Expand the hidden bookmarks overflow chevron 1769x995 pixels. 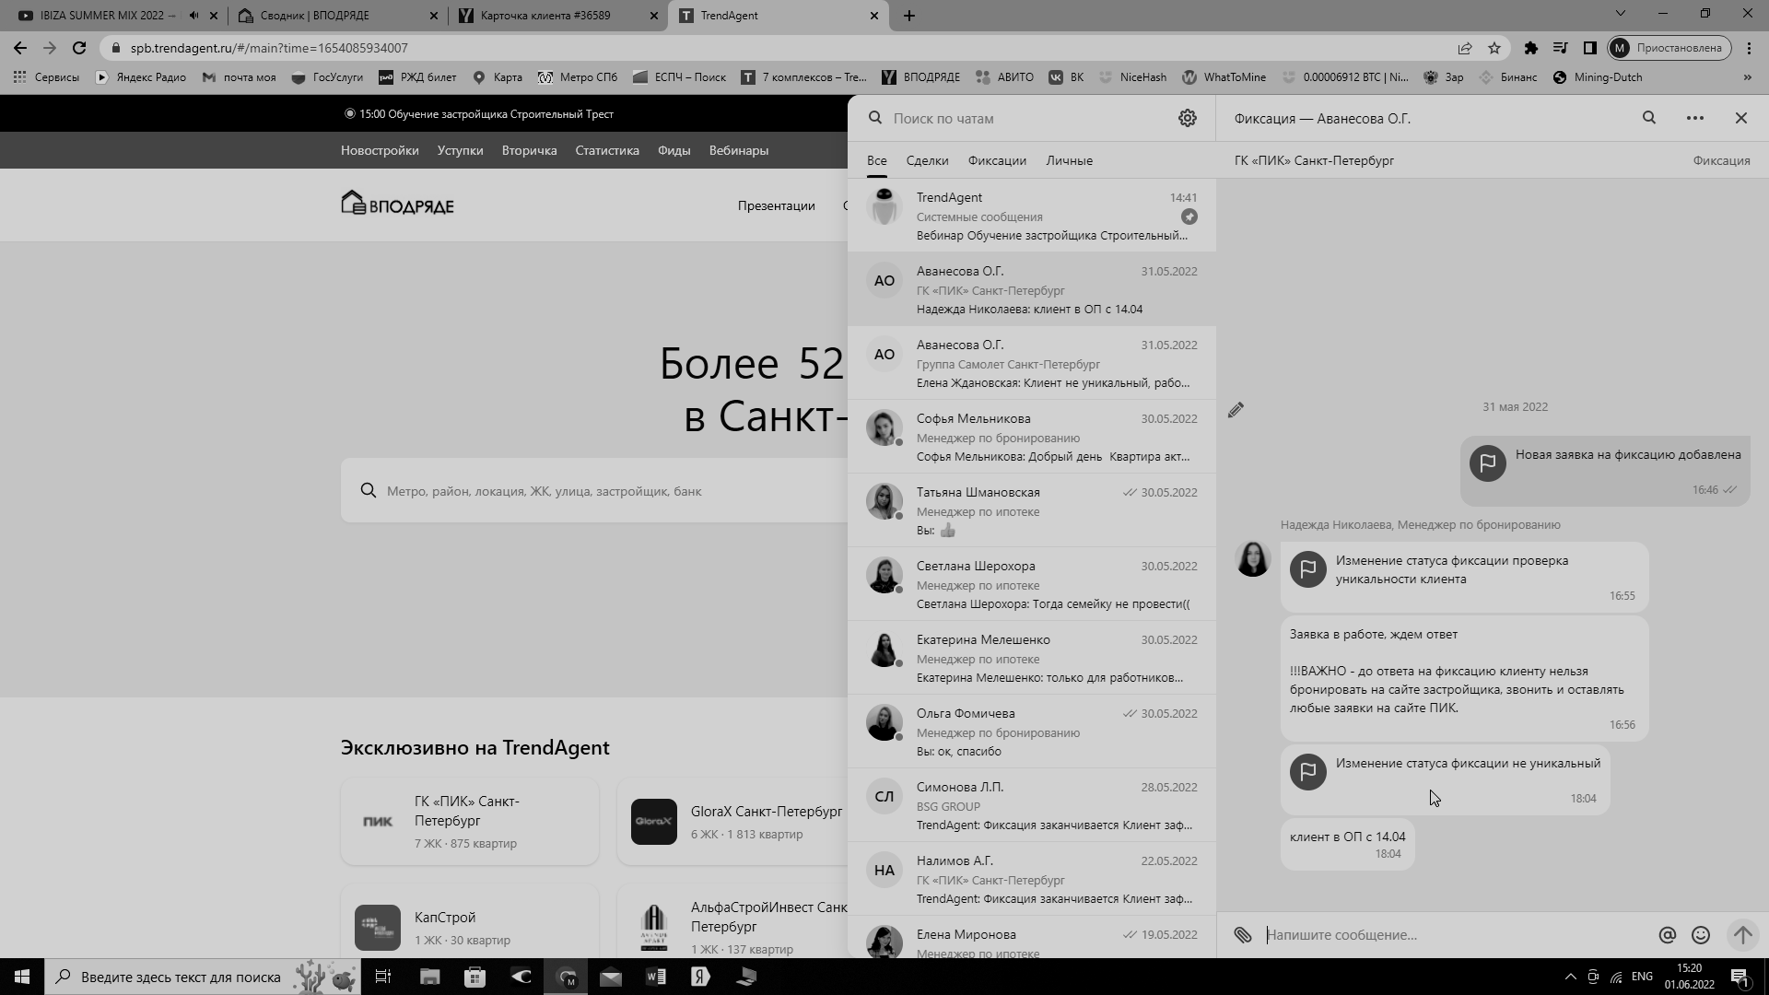point(1747,77)
